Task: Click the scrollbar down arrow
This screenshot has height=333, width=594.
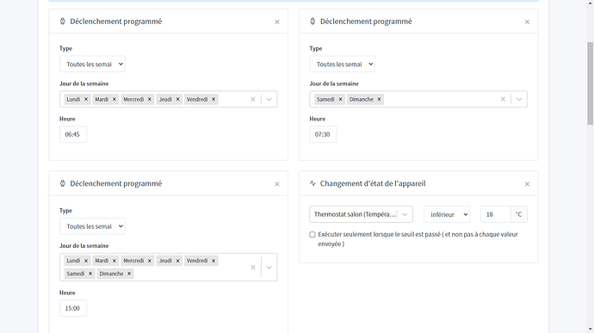Action: pos(591,330)
